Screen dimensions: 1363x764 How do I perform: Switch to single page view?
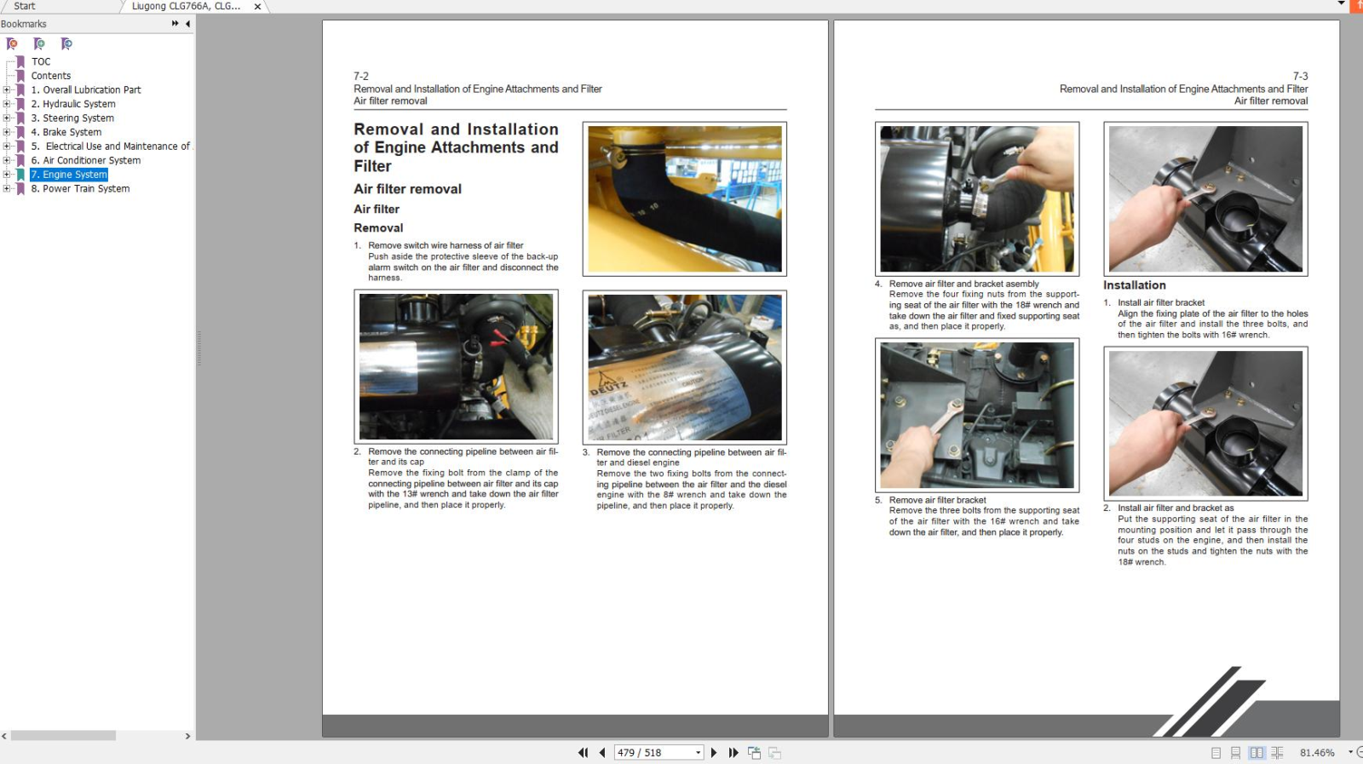pos(1216,753)
